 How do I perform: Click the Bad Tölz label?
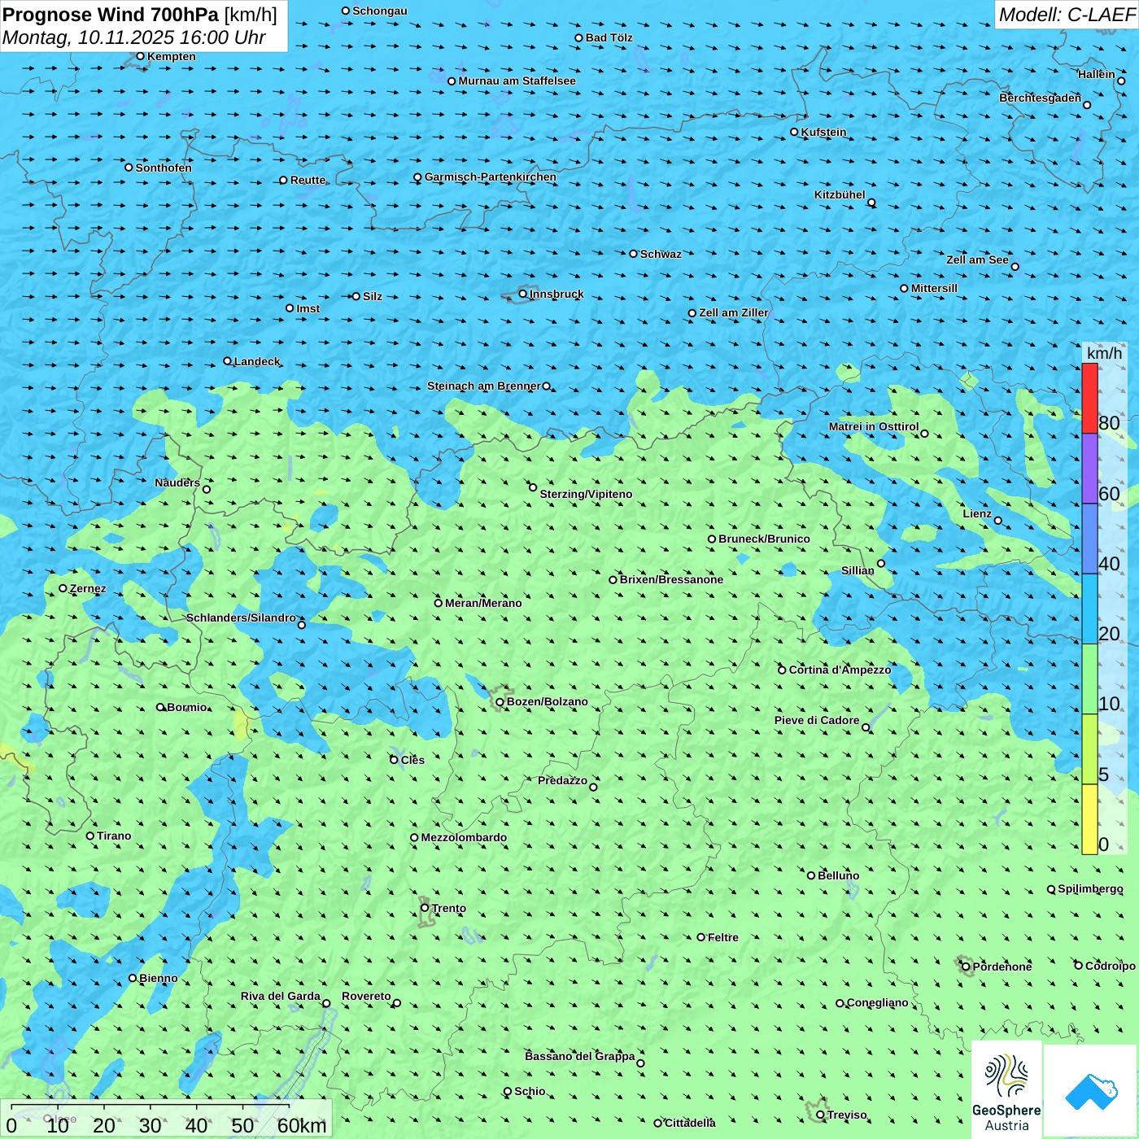click(x=609, y=37)
